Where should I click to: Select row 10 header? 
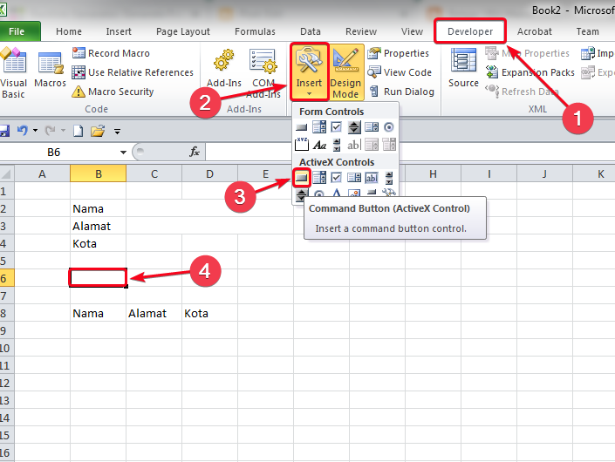(7, 348)
